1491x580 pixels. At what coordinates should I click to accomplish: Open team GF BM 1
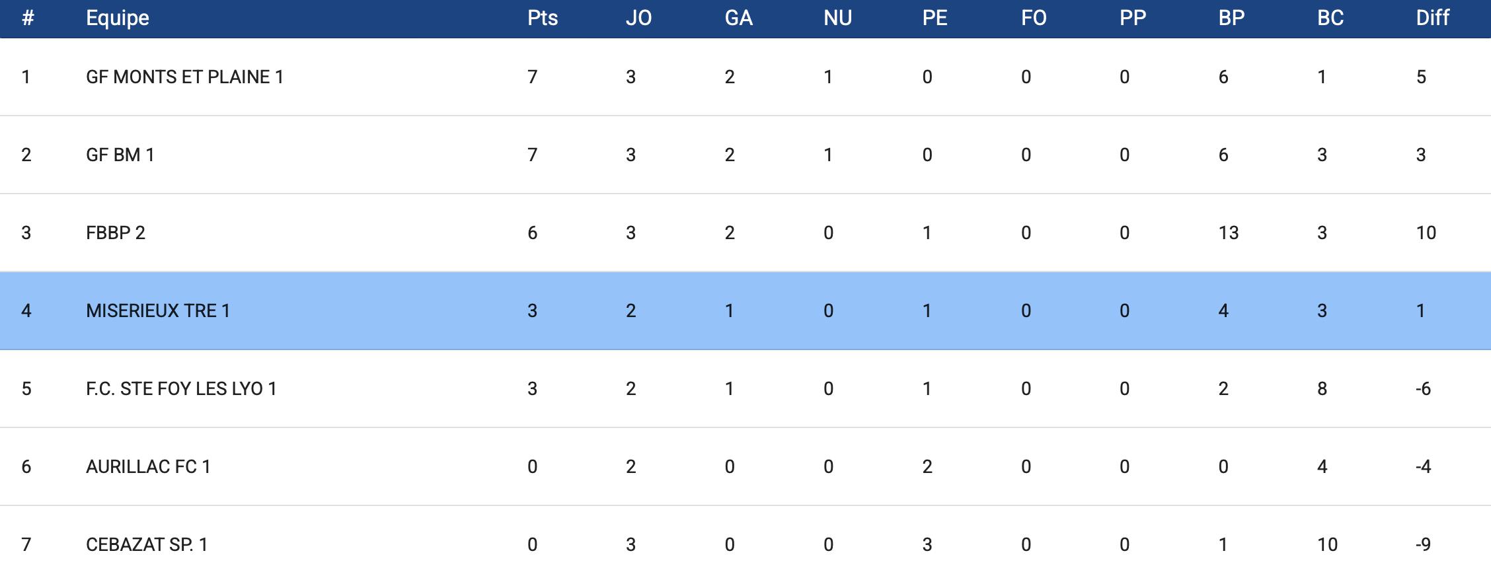click(120, 155)
